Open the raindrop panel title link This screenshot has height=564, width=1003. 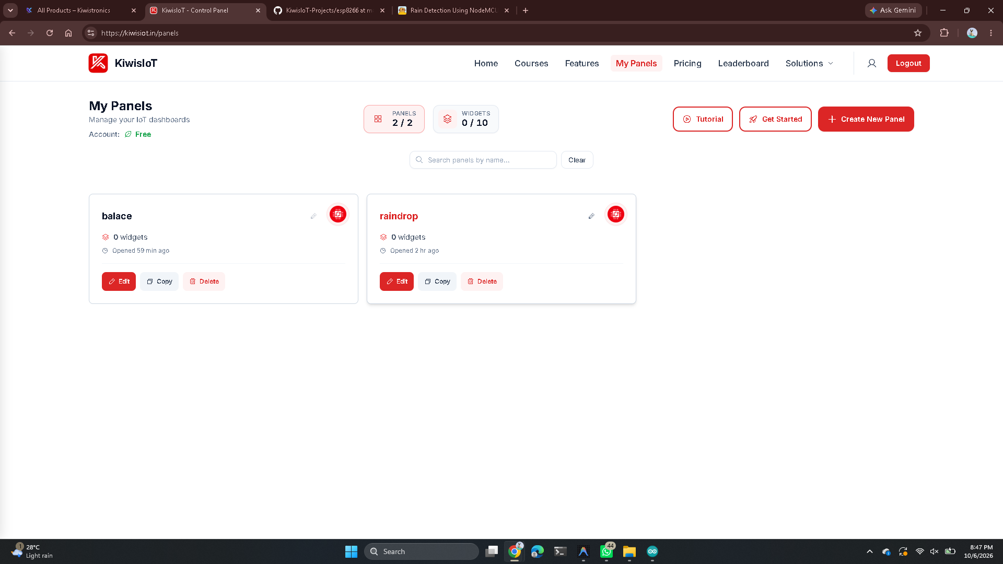pyautogui.click(x=399, y=216)
